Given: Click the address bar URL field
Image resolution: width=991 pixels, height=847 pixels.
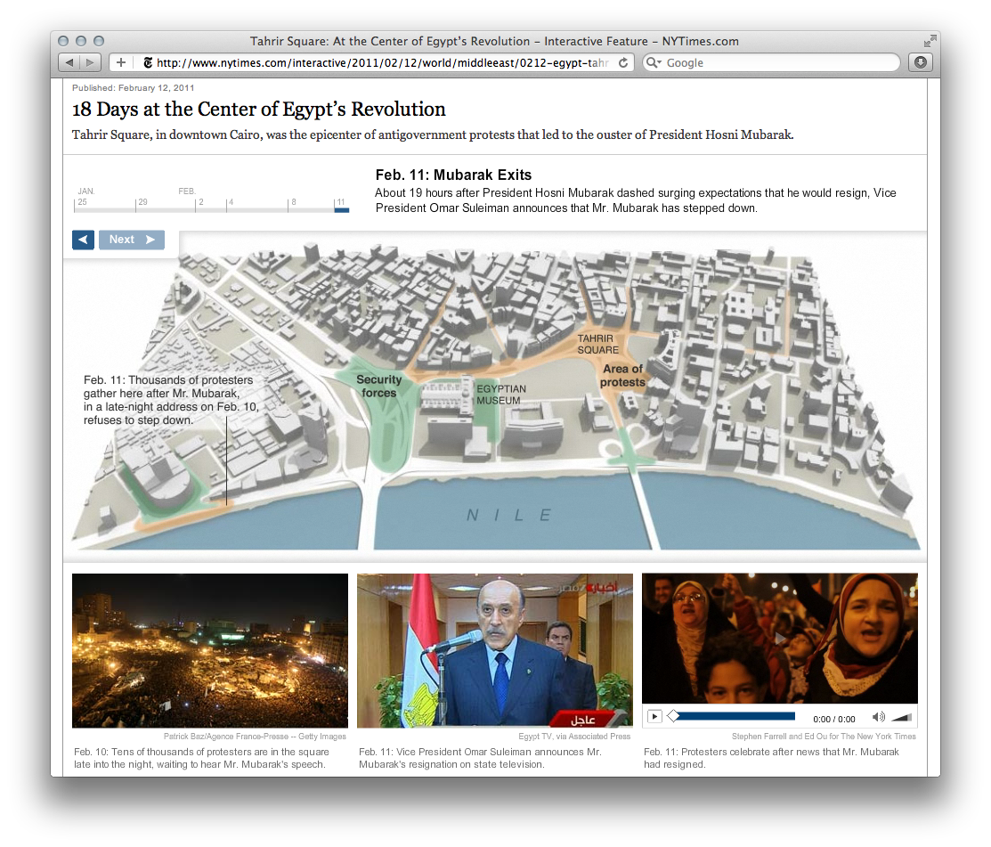Looking at the screenshot, I should [374, 62].
